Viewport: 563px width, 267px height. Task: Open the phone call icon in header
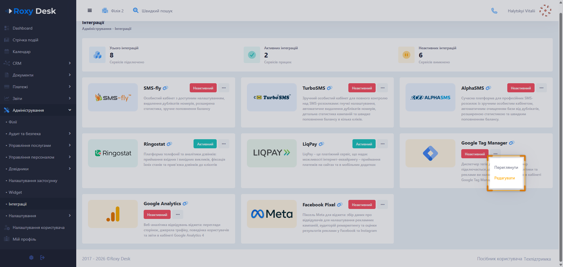[x=494, y=11]
